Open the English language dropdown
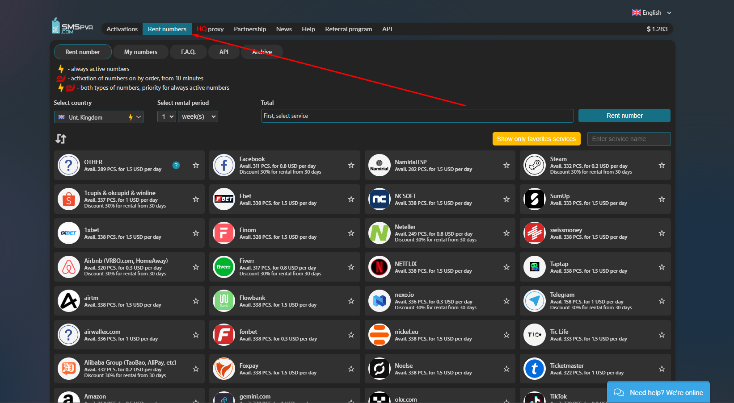The image size is (734, 403). click(652, 12)
